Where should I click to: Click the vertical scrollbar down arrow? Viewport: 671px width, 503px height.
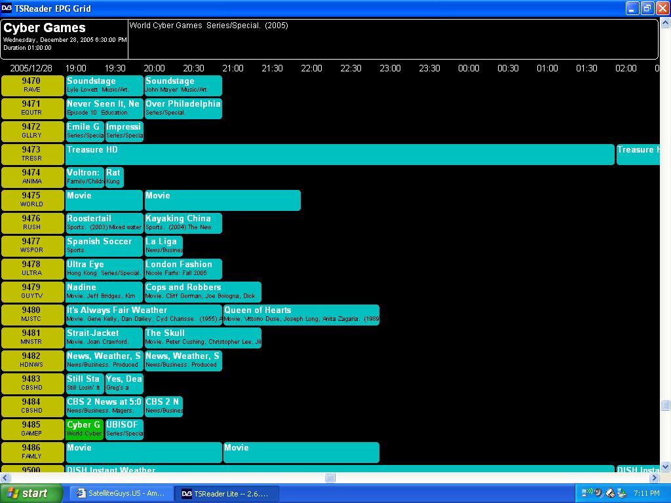click(x=666, y=466)
